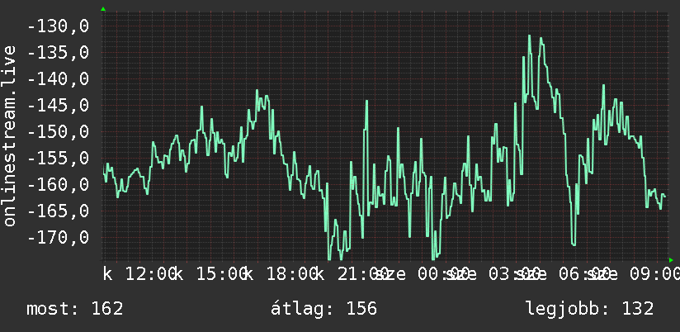Click the 'sze 03:00' time axis label
Viewport: 680px width, 332px height.
[493, 274]
